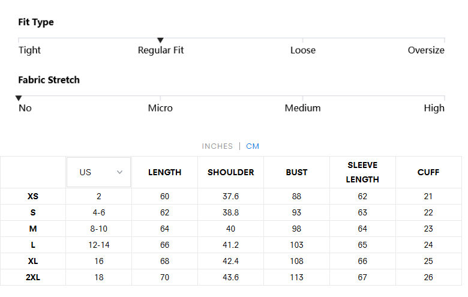Click the Tight fit label
This screenshot has height=297, width=468.
pos(29,50)
